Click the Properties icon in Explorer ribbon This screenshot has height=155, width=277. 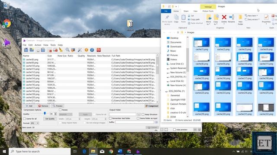coord(266,17)
